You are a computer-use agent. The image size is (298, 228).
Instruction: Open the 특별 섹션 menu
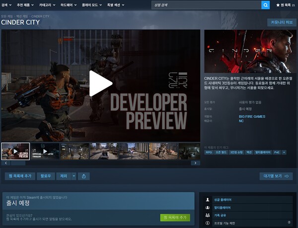coord(116,5)
